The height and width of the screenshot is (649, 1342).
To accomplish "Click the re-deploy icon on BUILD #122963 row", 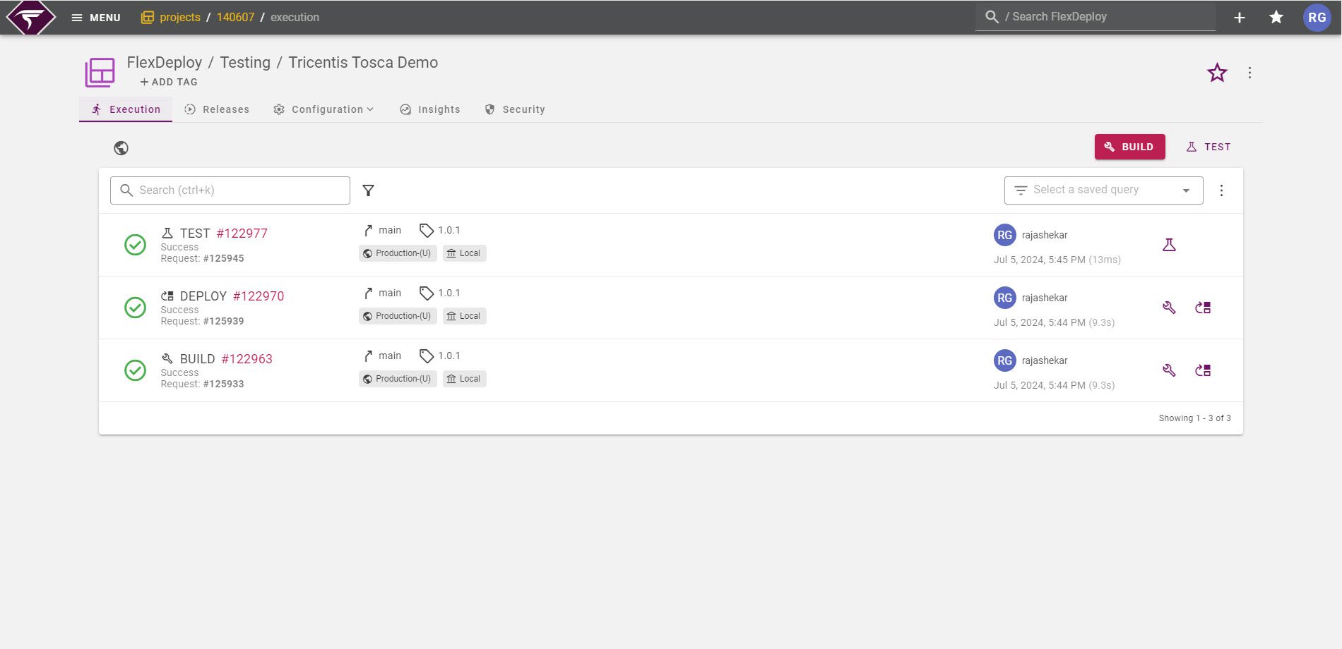I will tap(1204, 370).
